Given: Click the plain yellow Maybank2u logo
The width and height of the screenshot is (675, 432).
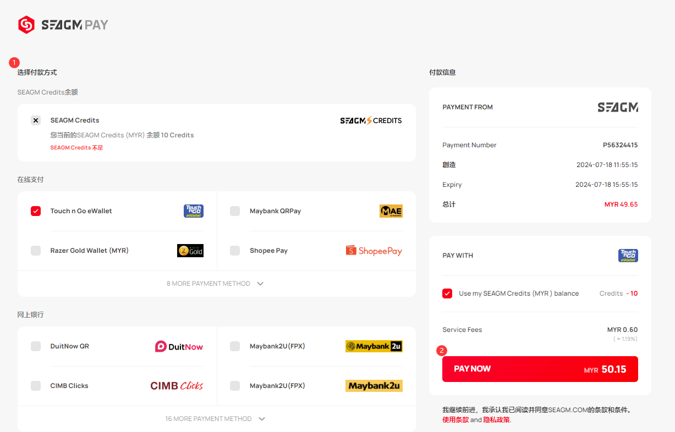Looking at the screenshot, I should point(374,386).
